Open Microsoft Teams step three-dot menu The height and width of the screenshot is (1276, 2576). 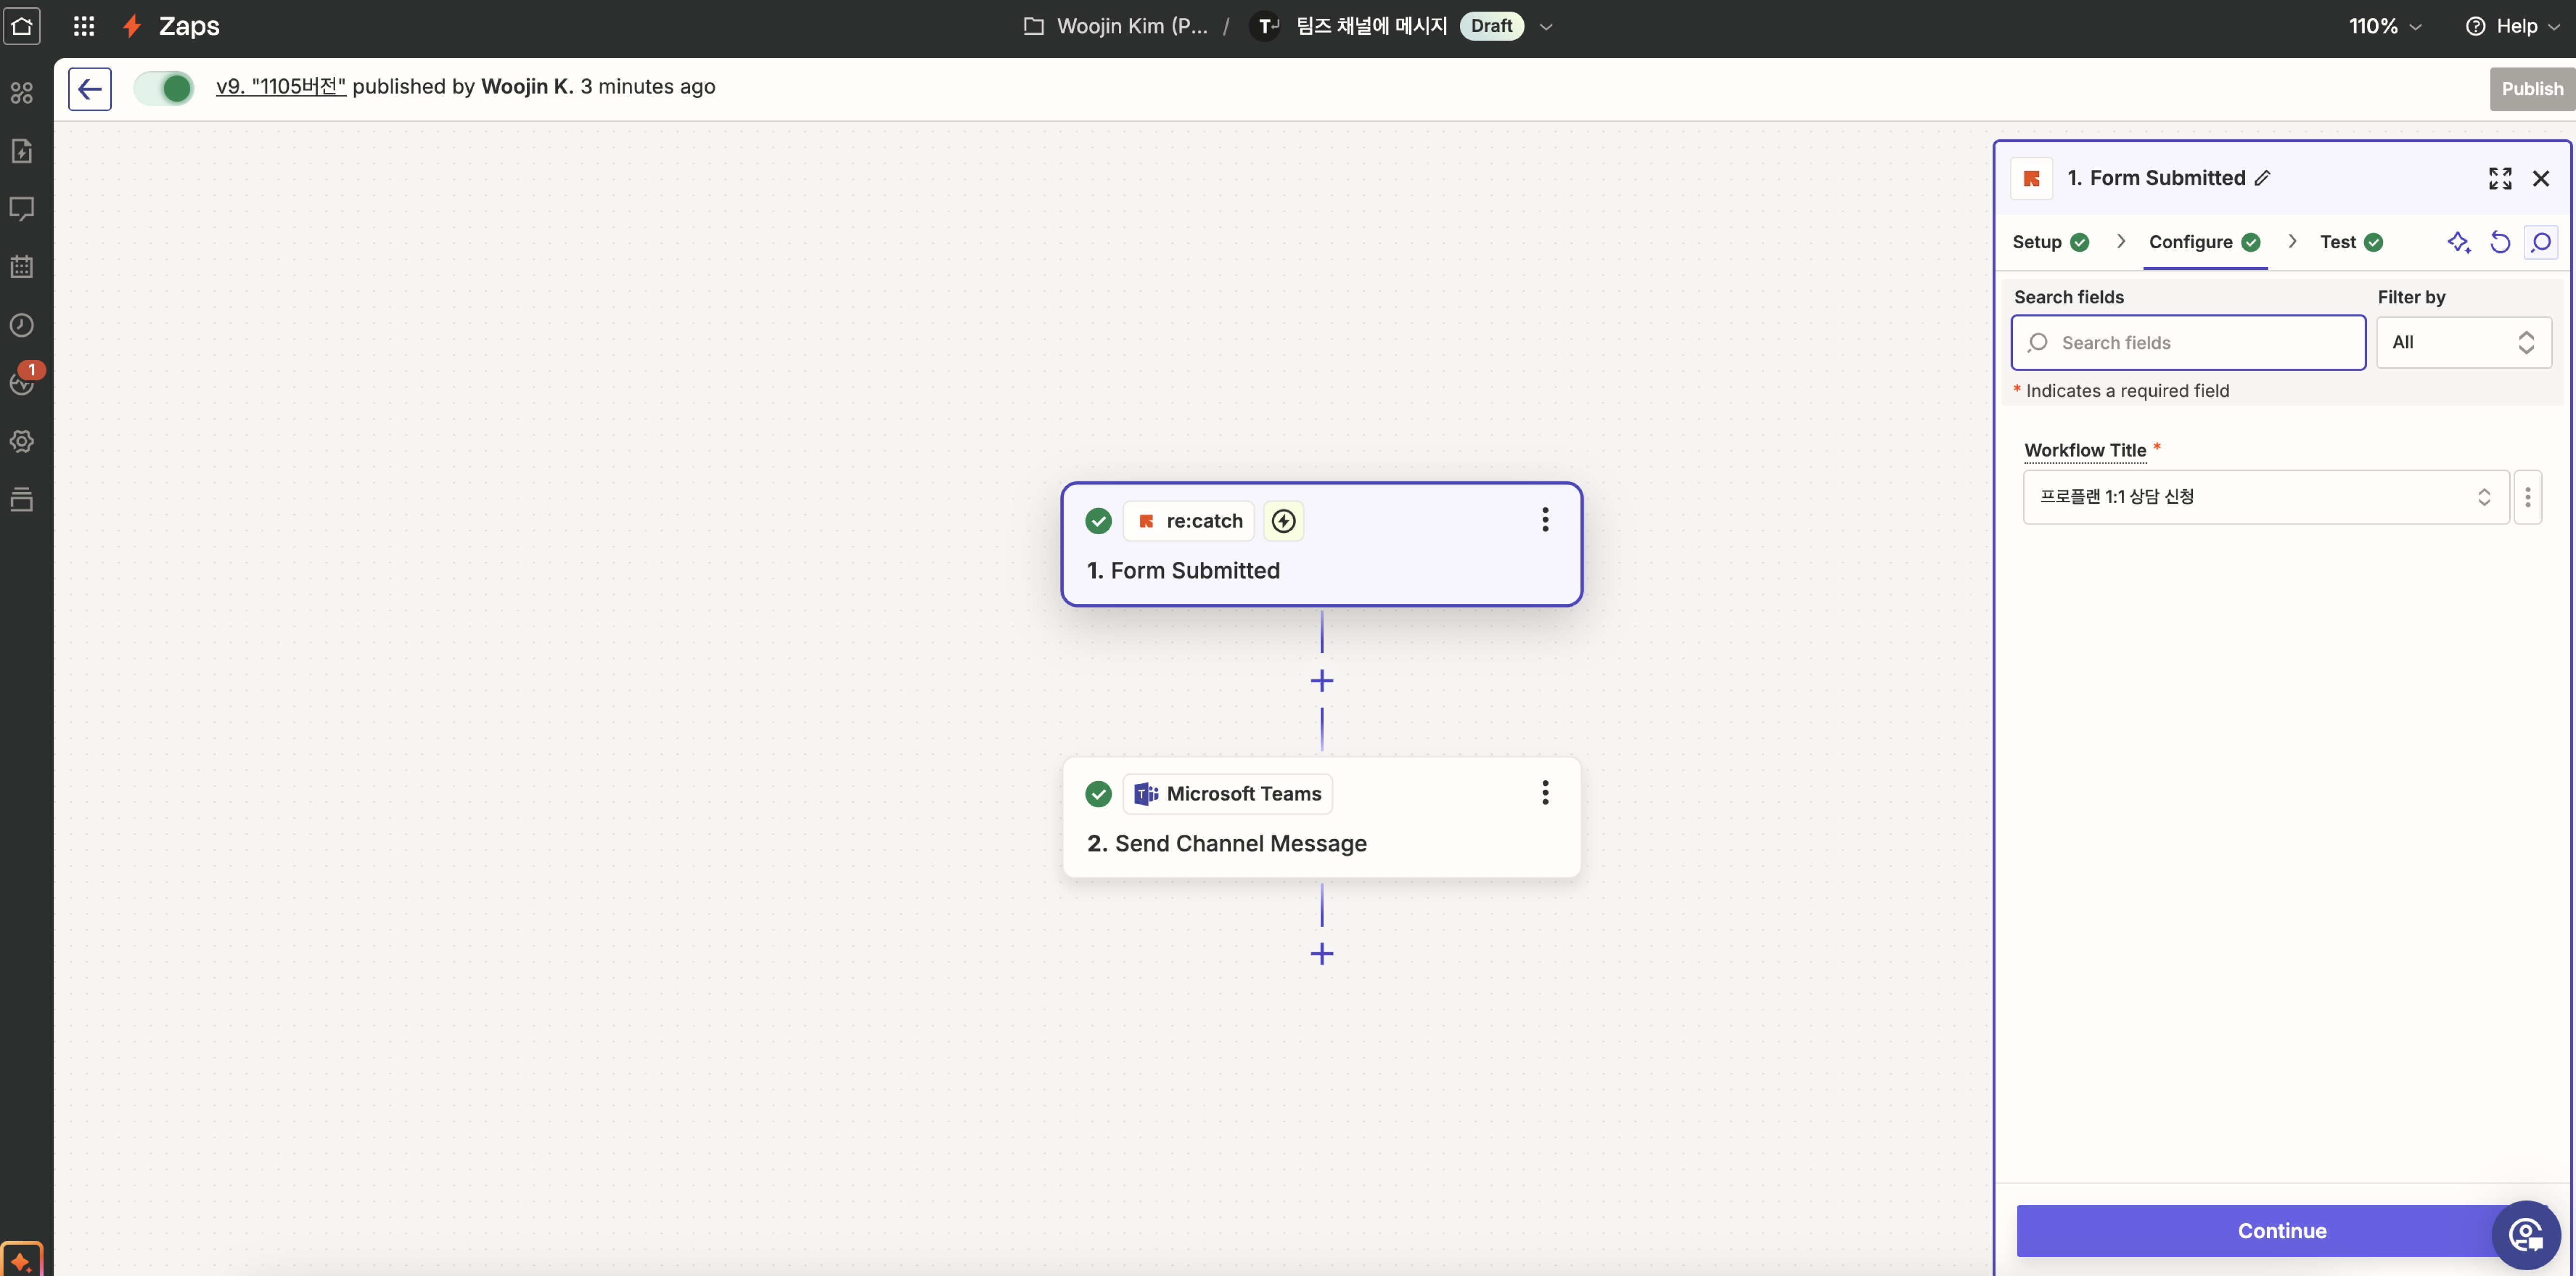1544,793
